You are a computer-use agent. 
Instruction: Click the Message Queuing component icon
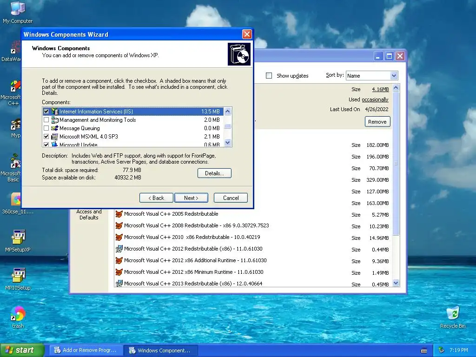(55, 128)
